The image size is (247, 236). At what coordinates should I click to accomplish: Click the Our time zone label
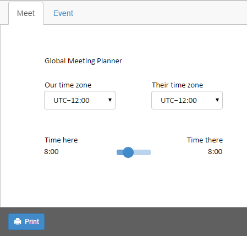(x=68, y=85)
